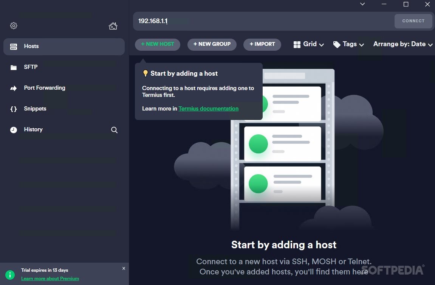Click the Port Forwarding arrow icon
The width and height of the screenshot is (435, 285).
coord(14,88)
